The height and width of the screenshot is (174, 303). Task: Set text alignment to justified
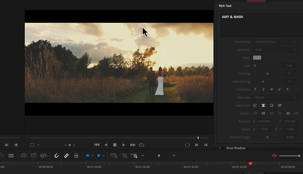(x=280, y=105)
